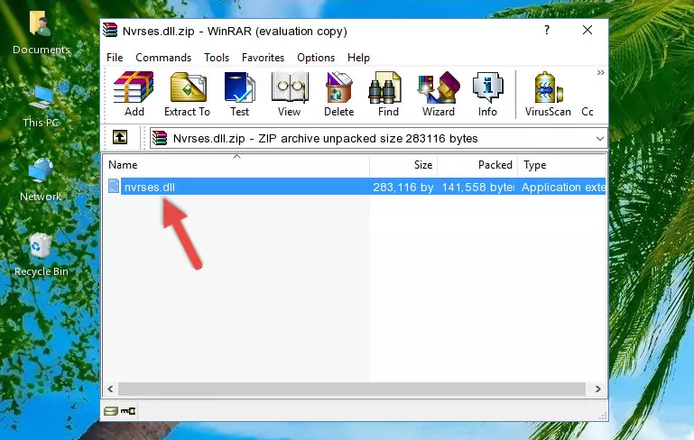This screenshot has width=694, height=440.
Task: Open the Tools menu
Action: pyautogui.click(x=217, y=58)
